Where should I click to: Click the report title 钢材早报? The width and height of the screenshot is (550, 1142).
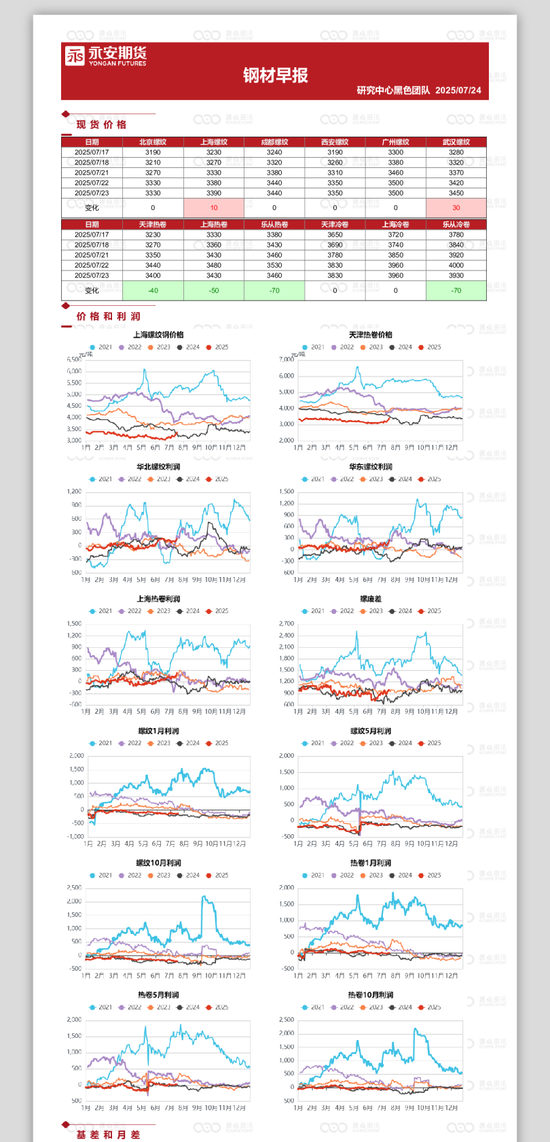click(276, 75)
